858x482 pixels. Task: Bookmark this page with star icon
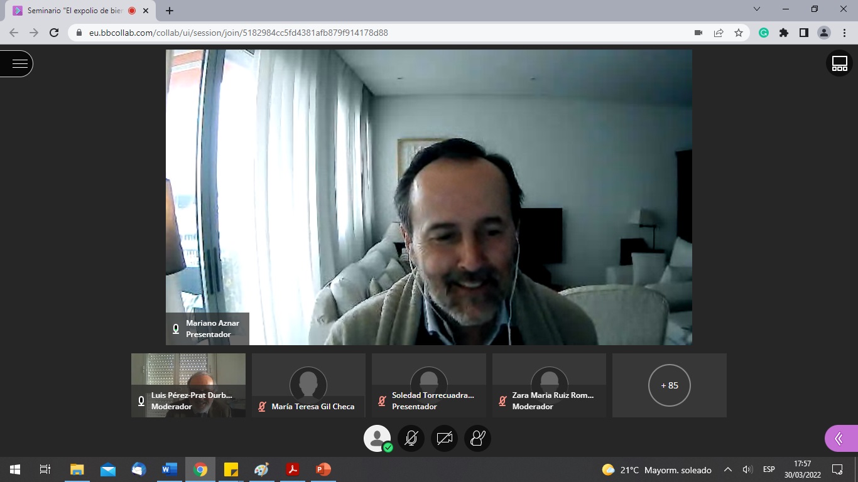(739, 33)
